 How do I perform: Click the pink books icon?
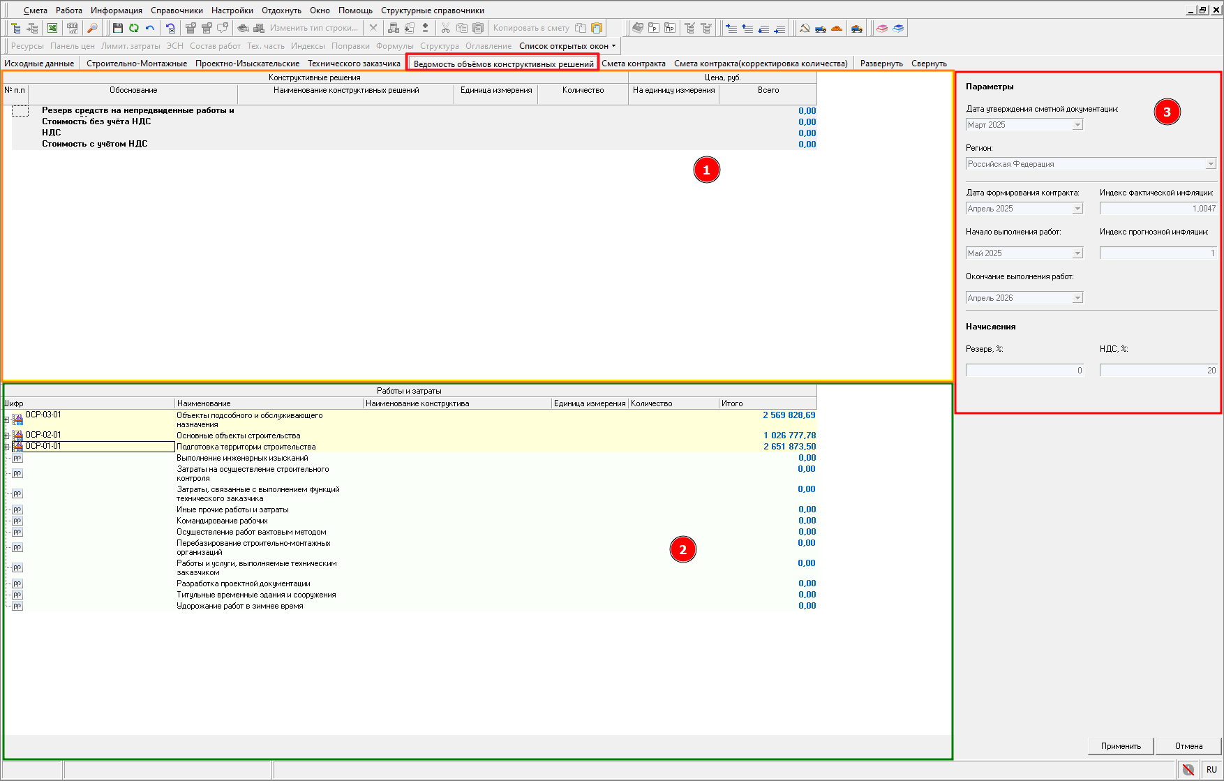(882, 28)
